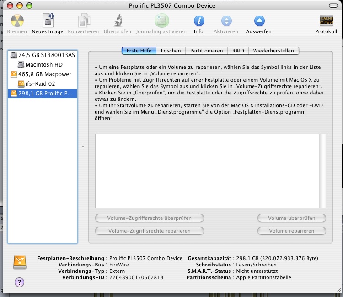Open the Info toolbar icon

[199, 21]
